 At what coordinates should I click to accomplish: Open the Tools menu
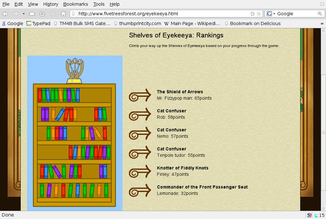tap(99, 4)
